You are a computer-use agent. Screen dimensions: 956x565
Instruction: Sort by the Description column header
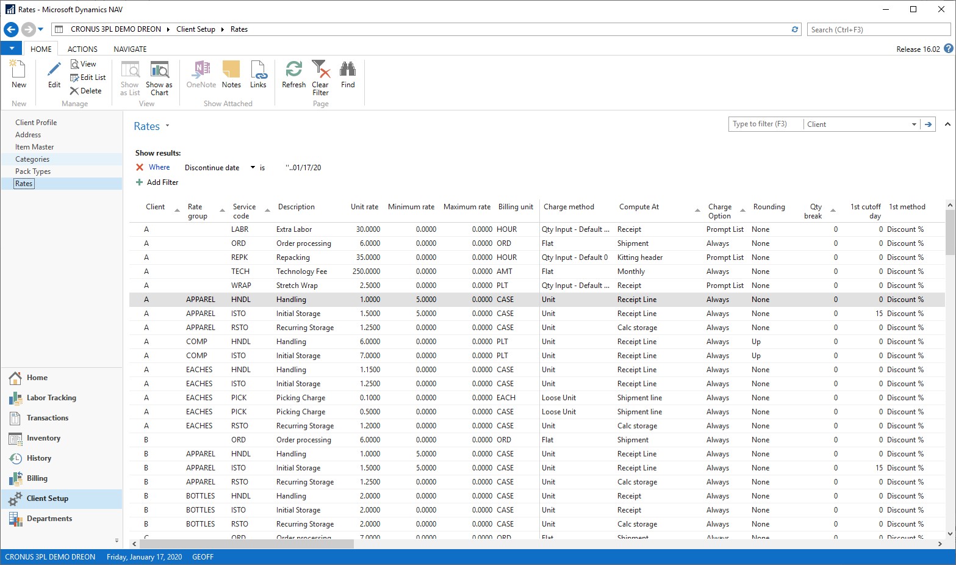pyautogui.click(x=297, y=207)
